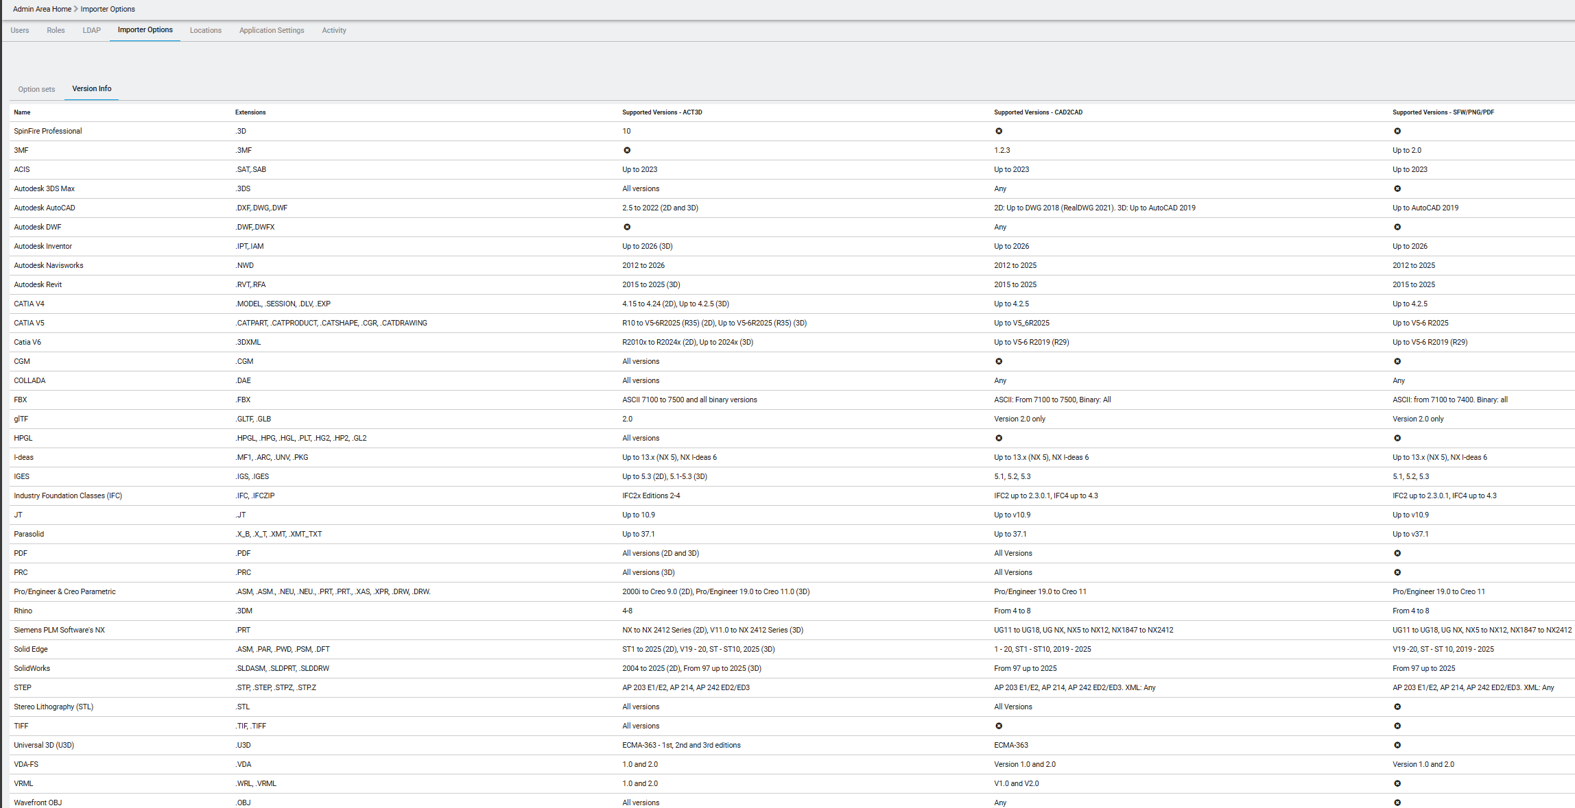Click Supported Versions - CAD2CAD column header
Viewport: 1575px width, 808px height.
coord(1038,112)
